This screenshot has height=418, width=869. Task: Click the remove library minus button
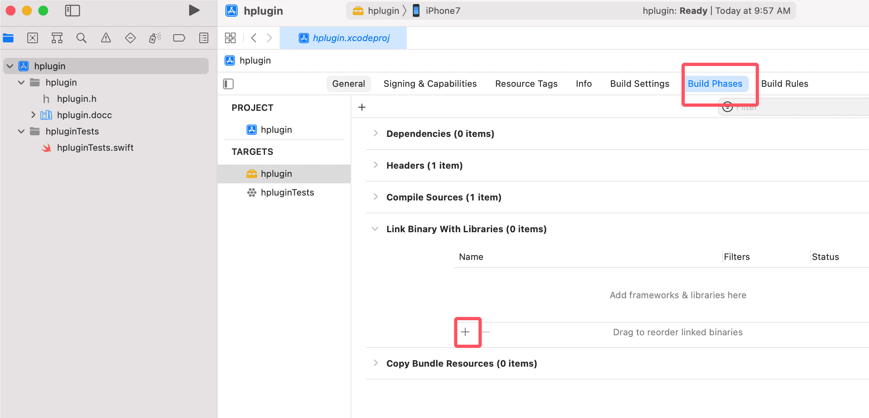486,332
